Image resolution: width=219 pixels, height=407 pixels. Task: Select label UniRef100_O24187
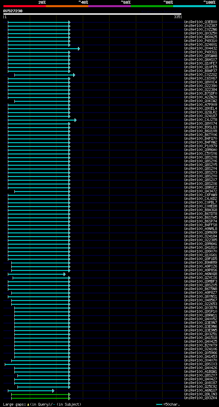[x=201, y=116]
